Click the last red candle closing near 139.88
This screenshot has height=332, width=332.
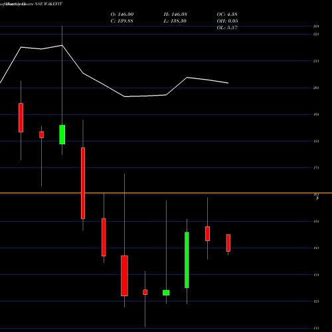point(228,243)
